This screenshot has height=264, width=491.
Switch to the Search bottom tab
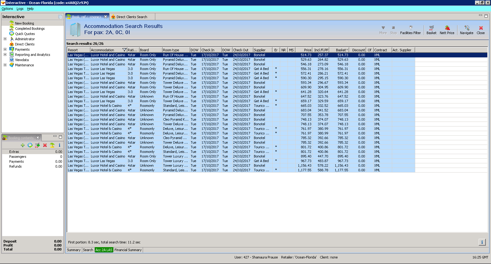click(x=88, y=250)
